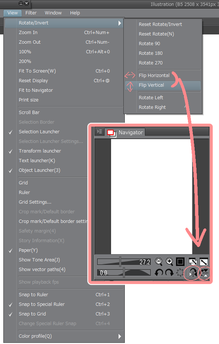Select Rotate 270
Image resolution: width=219 pixels, height=344 pixels.
(x=162, y=63)
